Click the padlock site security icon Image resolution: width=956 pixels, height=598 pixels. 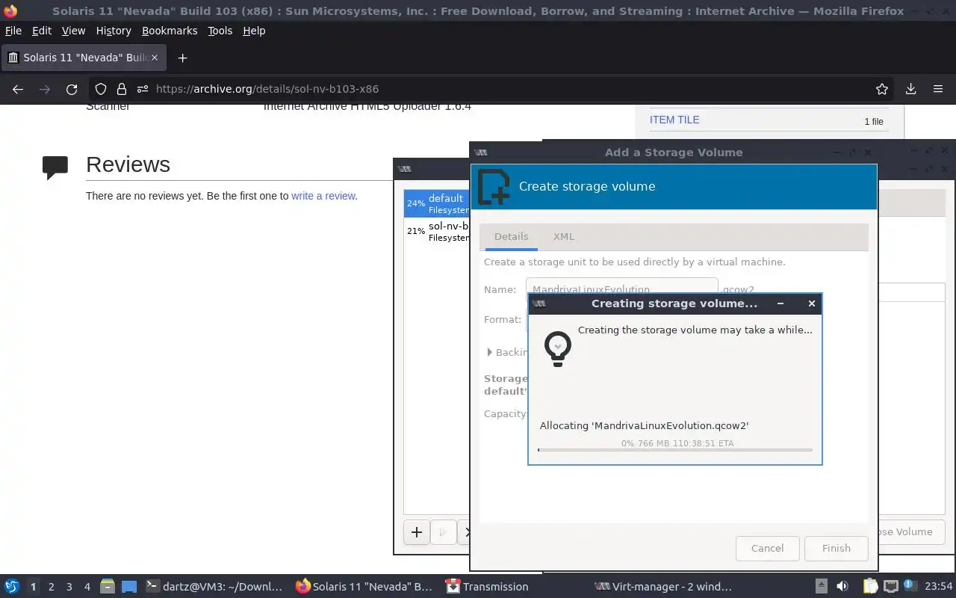pos(122,89)
